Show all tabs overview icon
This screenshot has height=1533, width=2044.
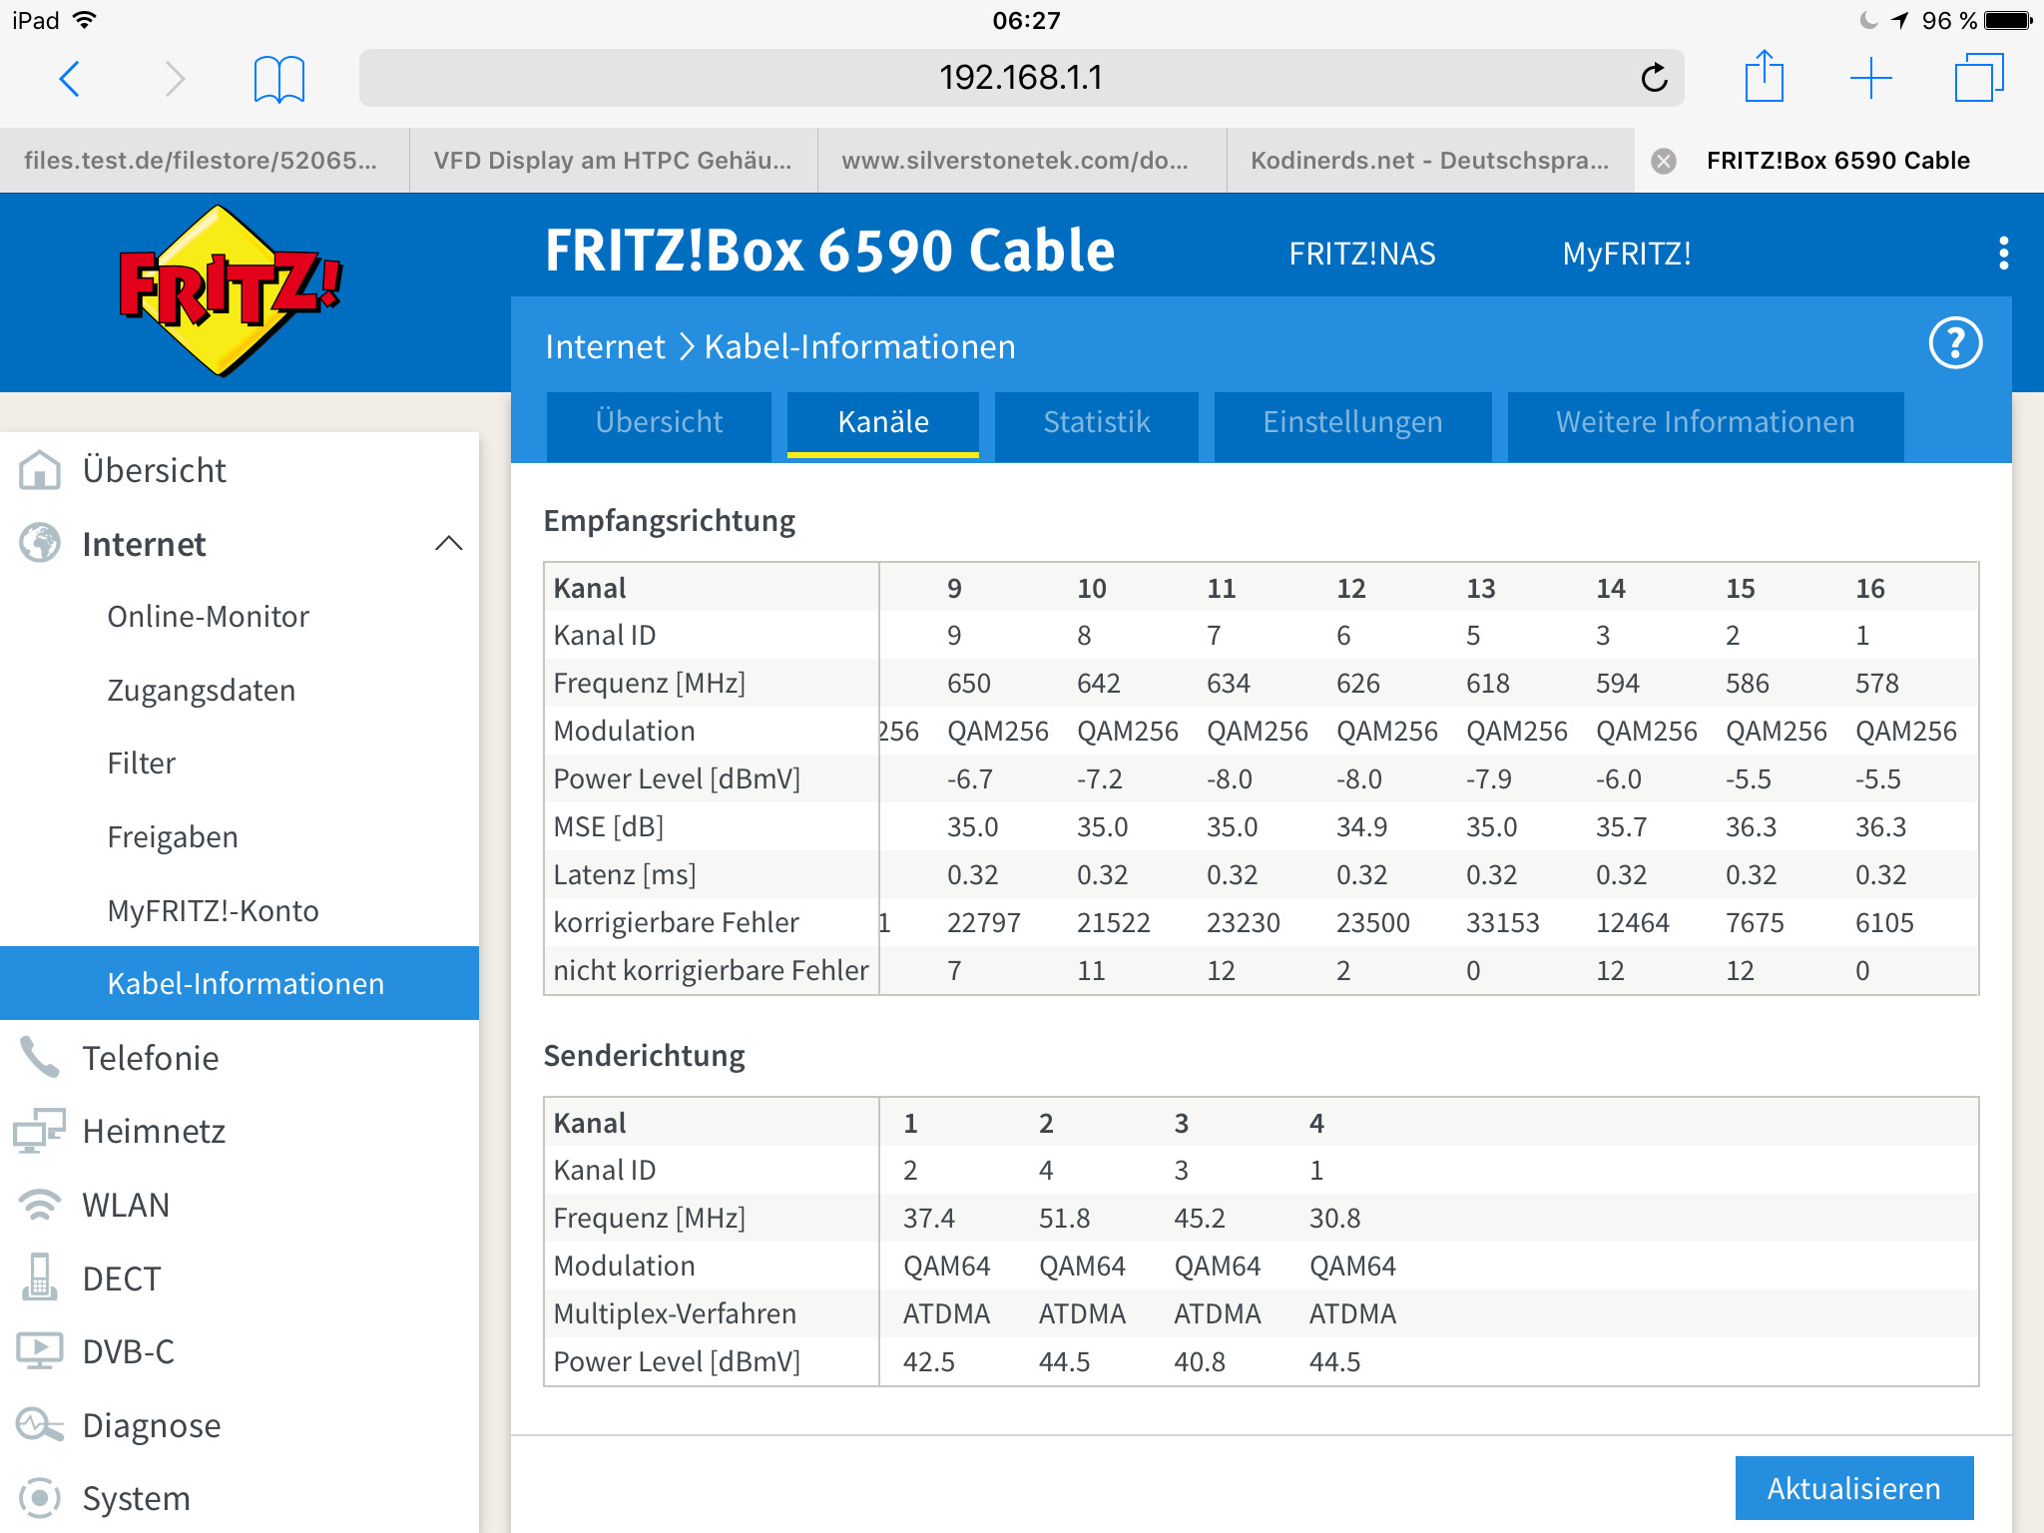click(x=1978, y=78)
